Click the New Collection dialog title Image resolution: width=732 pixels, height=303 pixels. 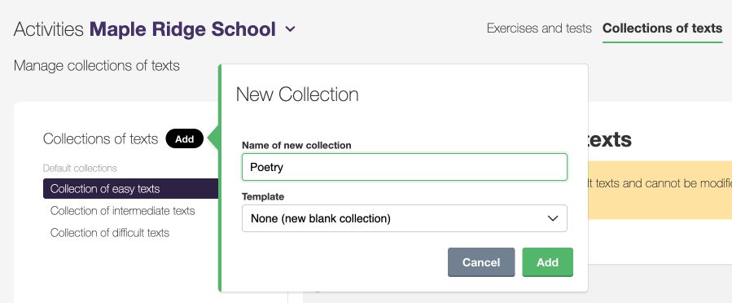[x=297, y=94]
